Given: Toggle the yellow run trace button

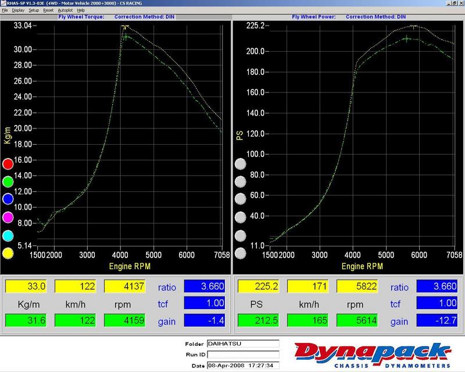Looking at the screenshot, I should (x=8, y=253).
